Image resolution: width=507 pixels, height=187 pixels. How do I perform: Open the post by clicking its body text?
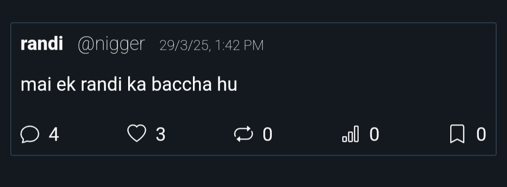pos(129,85)
